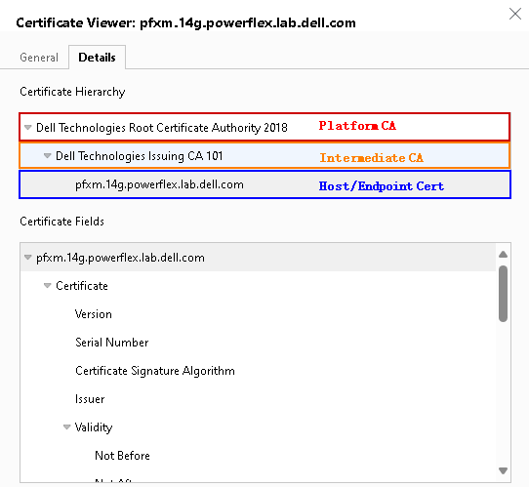Image resolution: width=529 pixels, height=487 pixels.
Task: Click the scroll up arrow in Certificate Fields
Action: point(503,255)
